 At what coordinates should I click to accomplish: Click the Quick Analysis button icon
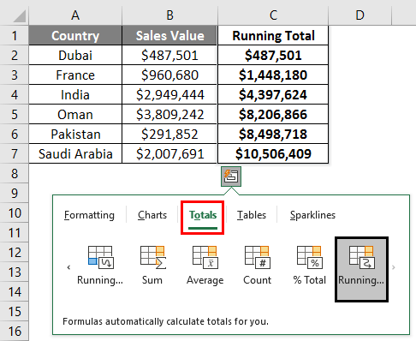231,176
